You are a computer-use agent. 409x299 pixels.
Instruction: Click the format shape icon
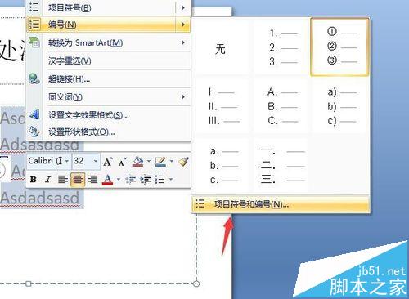click(x=34, y=132)
